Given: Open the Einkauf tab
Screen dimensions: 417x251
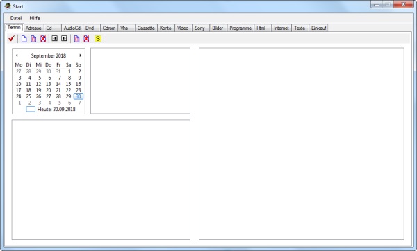Looking at the screenshot, I should click(x=318, y=28).
